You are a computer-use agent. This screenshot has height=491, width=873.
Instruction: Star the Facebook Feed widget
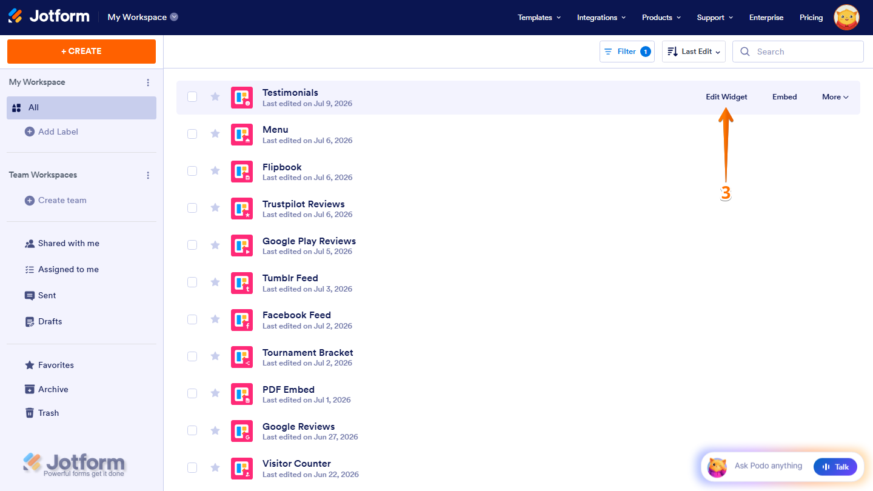pyautogui.click(x=215, y=319)
